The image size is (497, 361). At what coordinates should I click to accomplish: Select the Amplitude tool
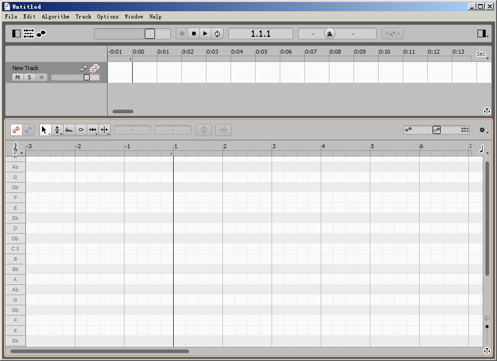[x=81, y=130]
